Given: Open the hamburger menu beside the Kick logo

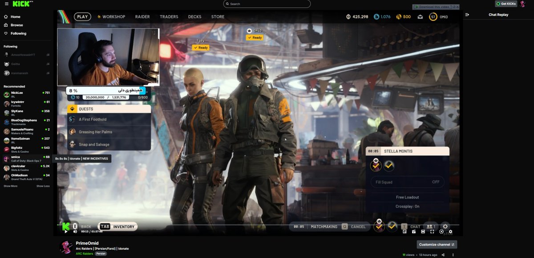Looking at the screenshot, I should tap(6, 4).
